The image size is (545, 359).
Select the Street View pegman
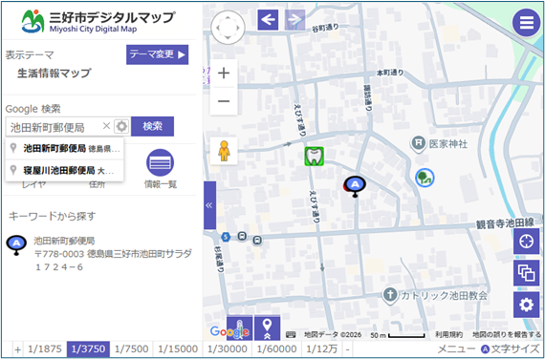[224, 151]
